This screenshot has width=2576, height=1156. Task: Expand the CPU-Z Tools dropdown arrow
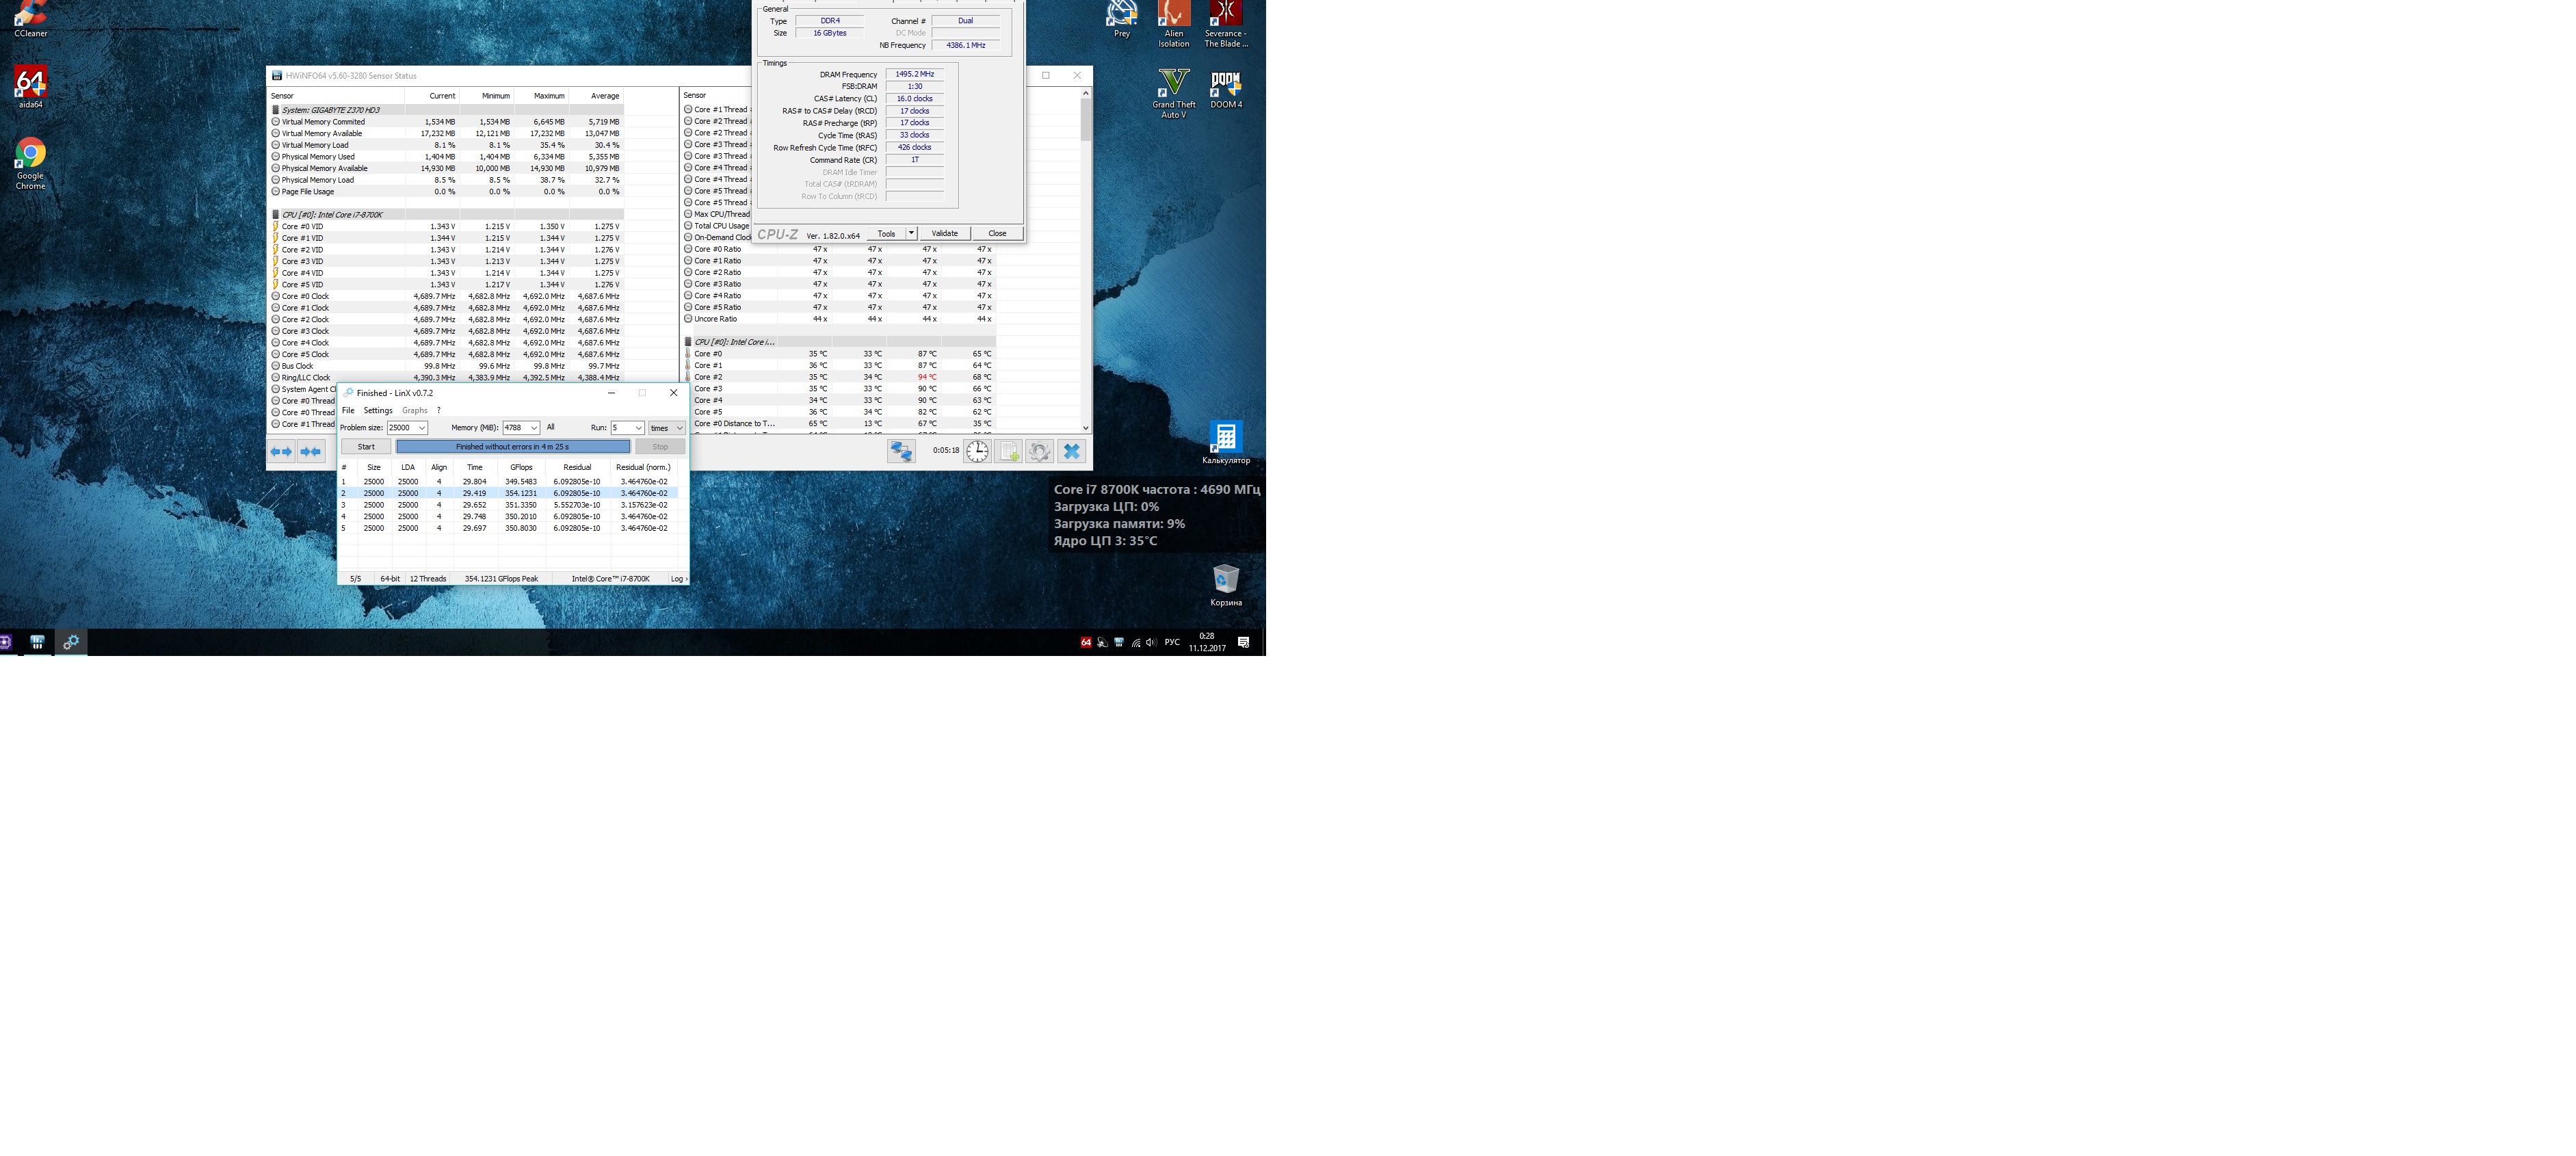[x=911, y=233]
